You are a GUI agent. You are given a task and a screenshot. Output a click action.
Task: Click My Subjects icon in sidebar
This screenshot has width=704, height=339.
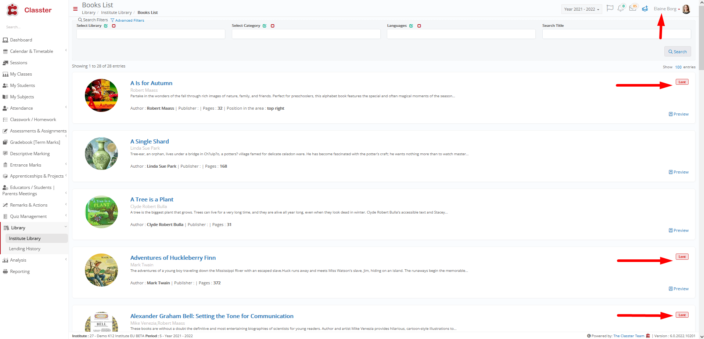(5, 97)
